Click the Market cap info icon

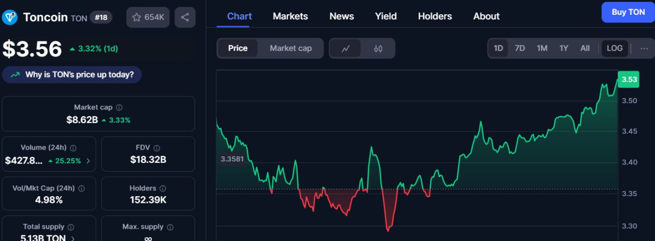119,108
